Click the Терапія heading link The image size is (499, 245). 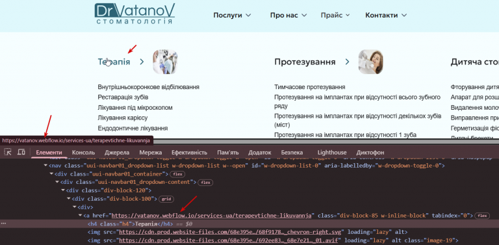[114, 62]
